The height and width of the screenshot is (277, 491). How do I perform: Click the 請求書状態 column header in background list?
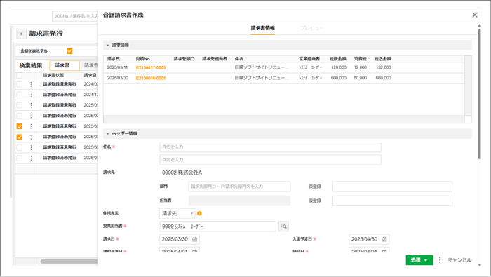(53, 75)
